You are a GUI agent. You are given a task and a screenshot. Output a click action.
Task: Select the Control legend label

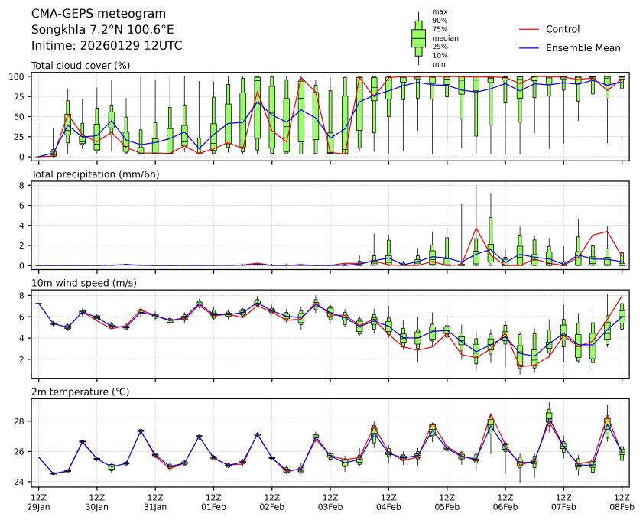pos(562,29)
